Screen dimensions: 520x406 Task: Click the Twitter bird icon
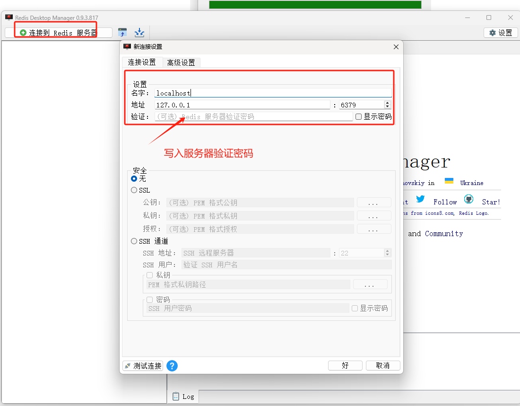421,199
